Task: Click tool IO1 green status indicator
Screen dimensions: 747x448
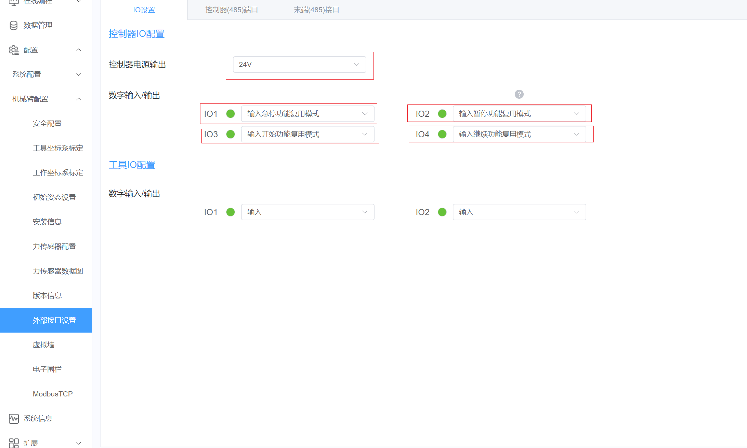Action: click(231, 212)
